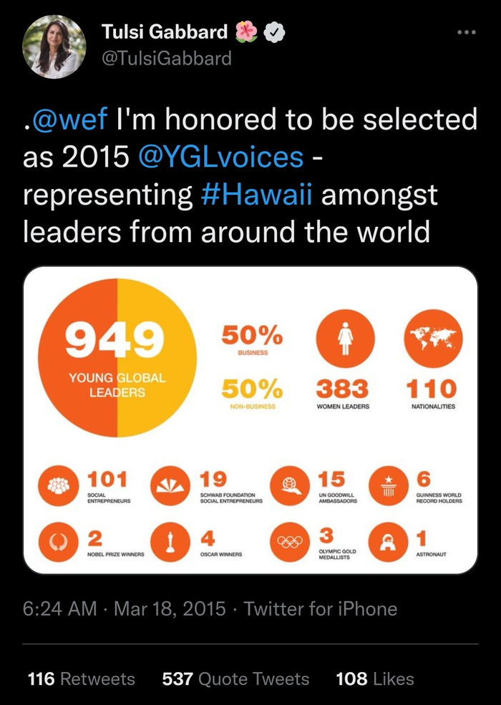The width and height of the screenshot is (501, 705).
Task: Click the verified badge next to name
Action: tap(274, 32)
